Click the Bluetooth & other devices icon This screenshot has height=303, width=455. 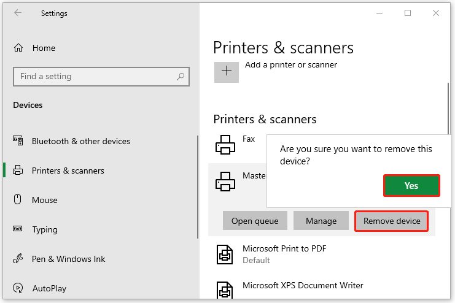point(18,140)
